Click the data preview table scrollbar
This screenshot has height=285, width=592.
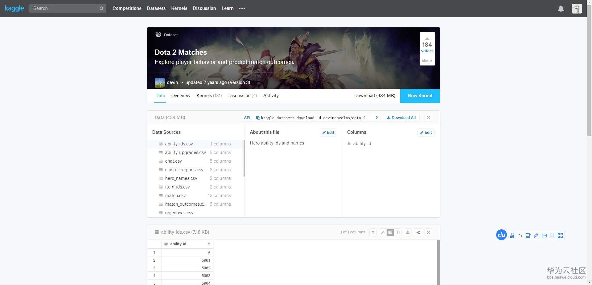[x=438, y=262]
